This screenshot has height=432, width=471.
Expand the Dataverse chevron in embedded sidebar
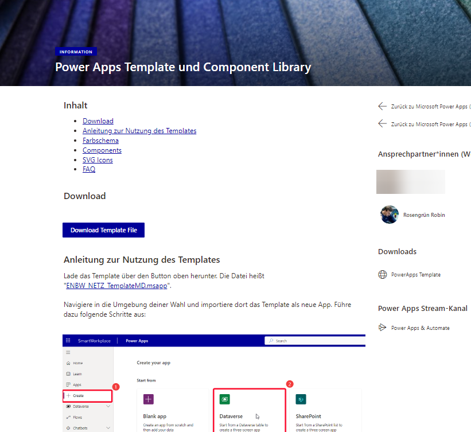[108, 406]
